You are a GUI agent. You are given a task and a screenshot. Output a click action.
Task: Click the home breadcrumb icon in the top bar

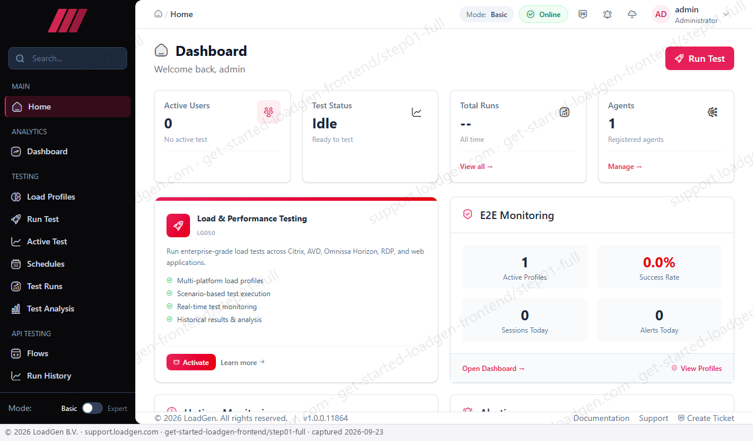click(x=158, y=14)
